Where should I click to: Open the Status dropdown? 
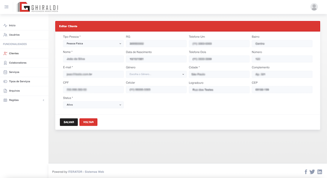tap(93, 105)
